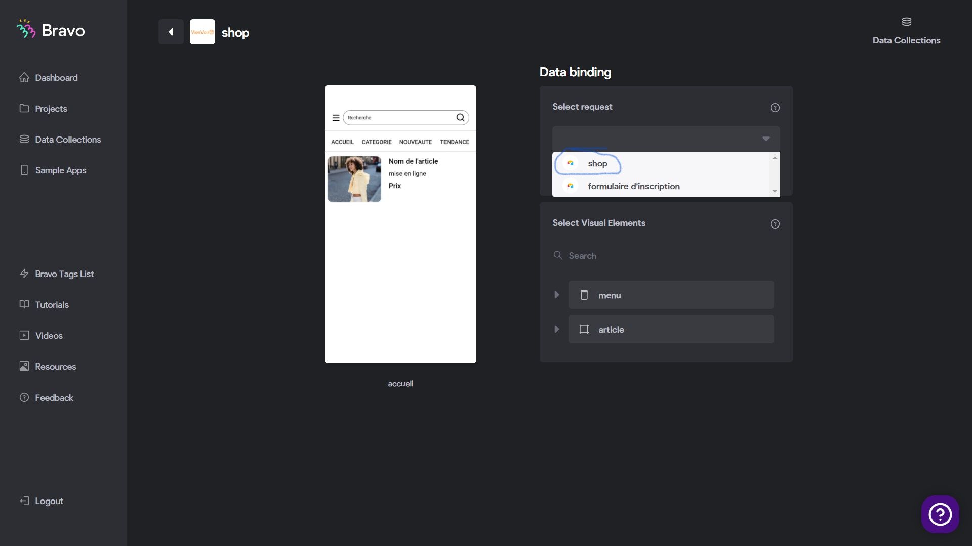972x546 pixels.
Task: Choose the shop request option
Action: pyautogui.click(x=661, y=163)
